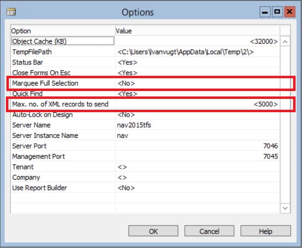
Task: Select the Tenant option
Action: [63, 167]
